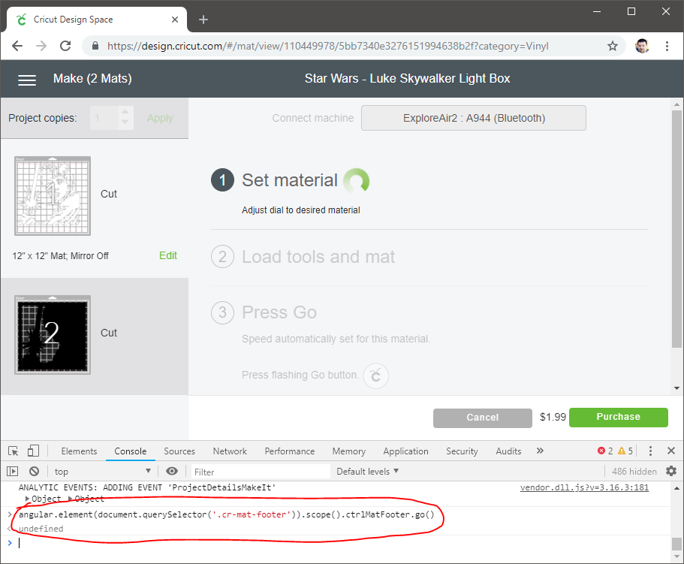Toggle the live expression eye icon
Viewport: 684px width, 564px height.
172,472
